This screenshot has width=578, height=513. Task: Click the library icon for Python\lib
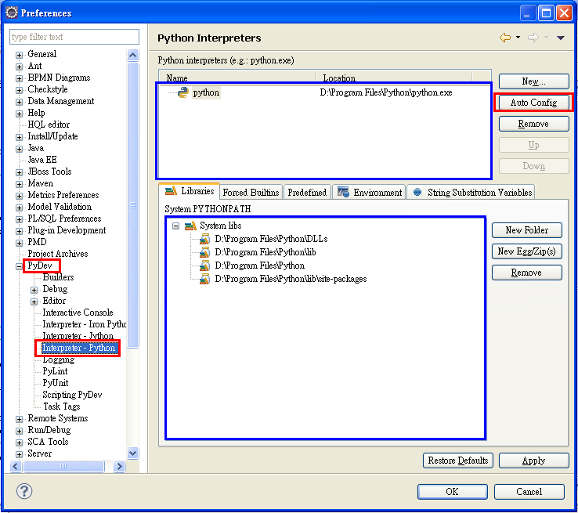pyautogui.click(x=204, y=252)
